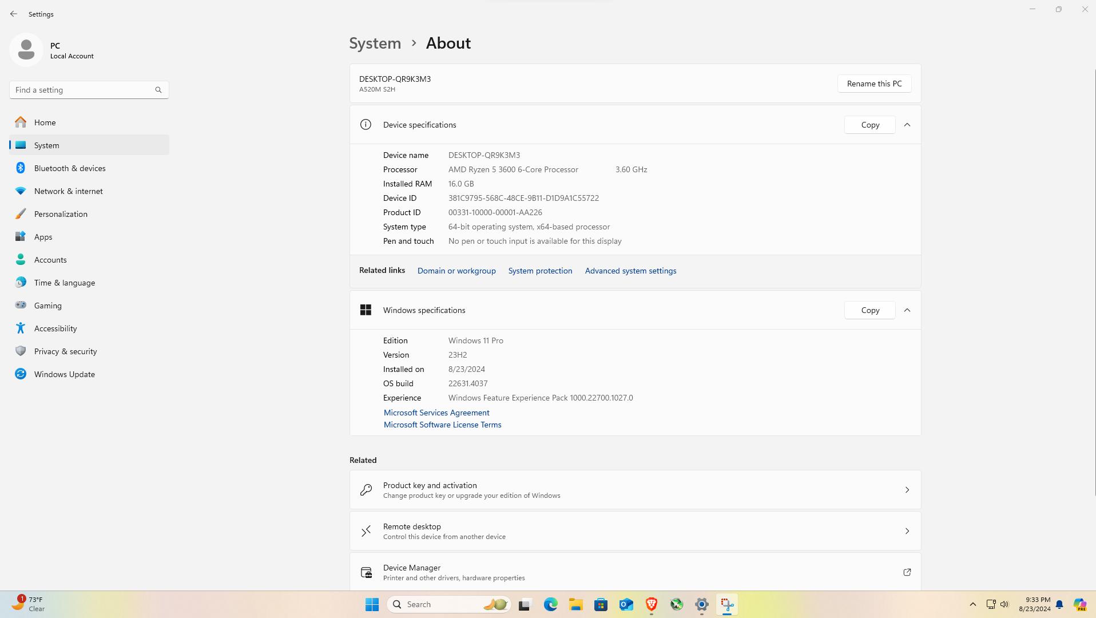Open Network & internet settings

click(x=68, y=191)
